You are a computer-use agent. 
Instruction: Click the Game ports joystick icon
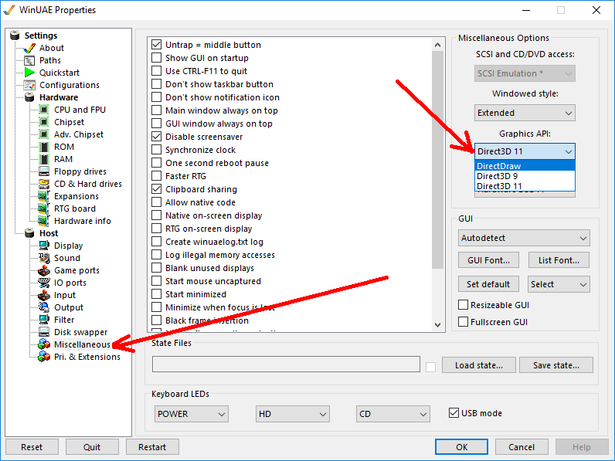tap(44, 270)
